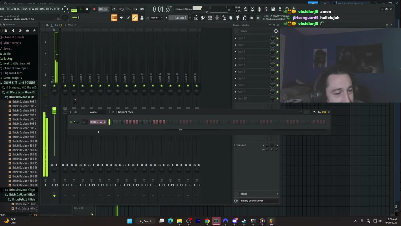Viewport: 401px width, 226px height.
Task: Show the browser files icon
Action: (6, 30)
